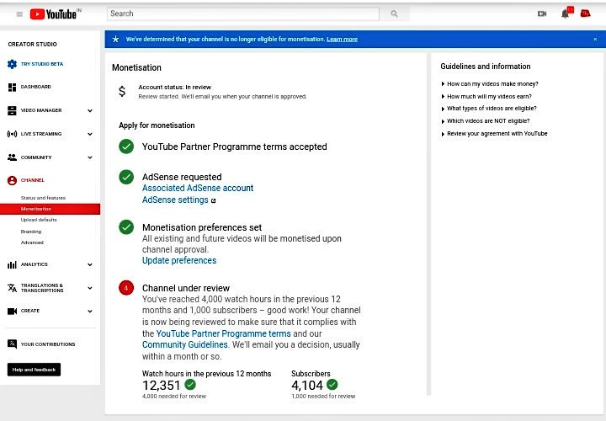Click the Channel person icon

click(12, 180)
